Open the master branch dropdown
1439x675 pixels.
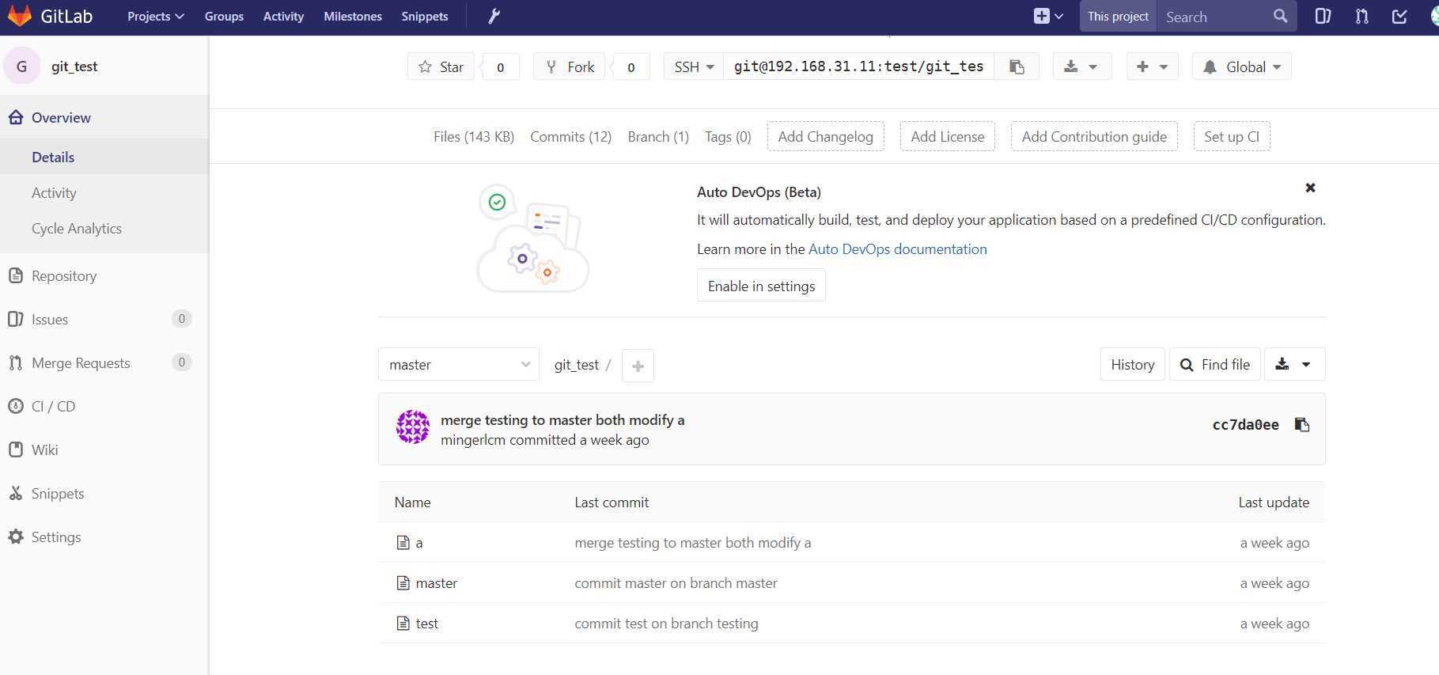tap(459, 365)
